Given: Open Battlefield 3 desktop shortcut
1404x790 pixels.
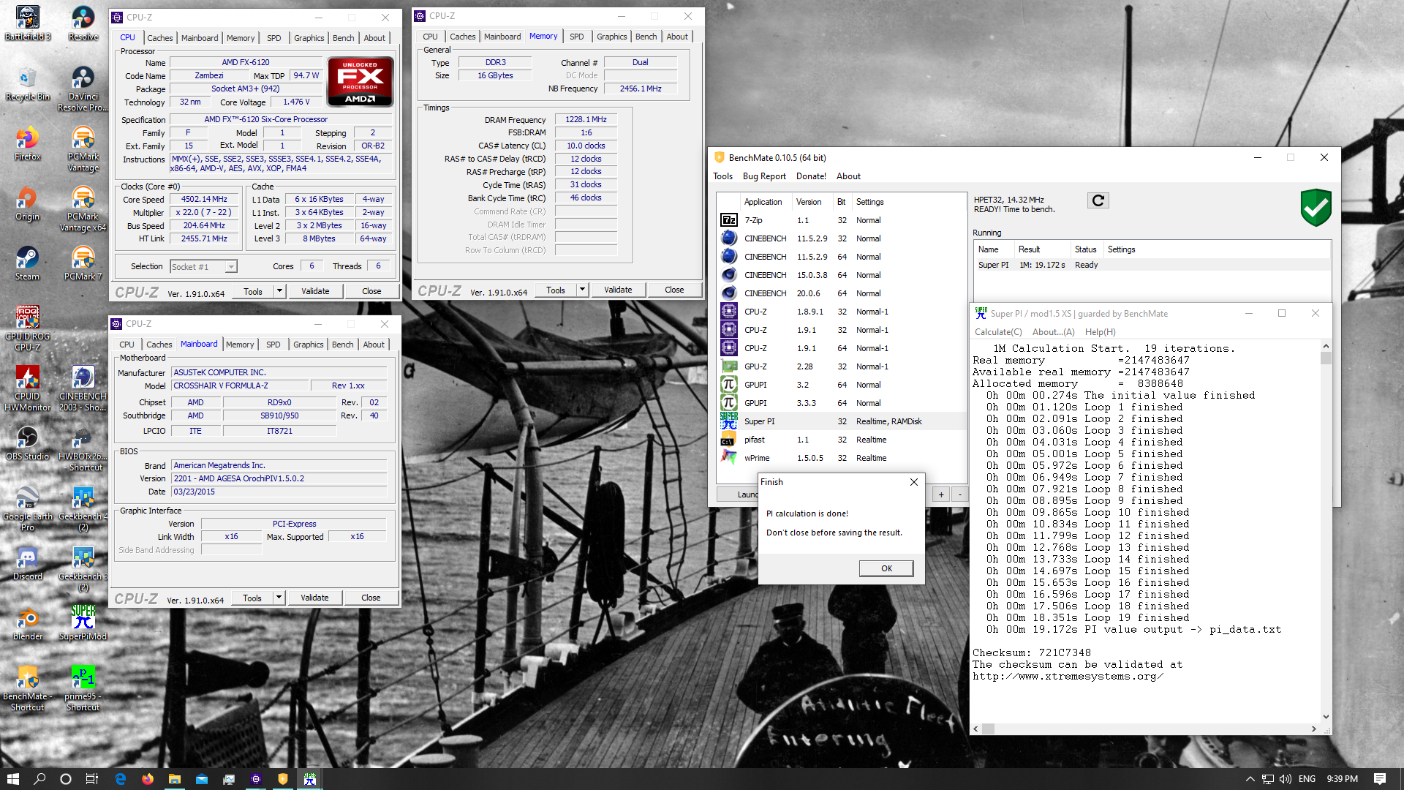Looking at the screenshot, I should [28, 23].
